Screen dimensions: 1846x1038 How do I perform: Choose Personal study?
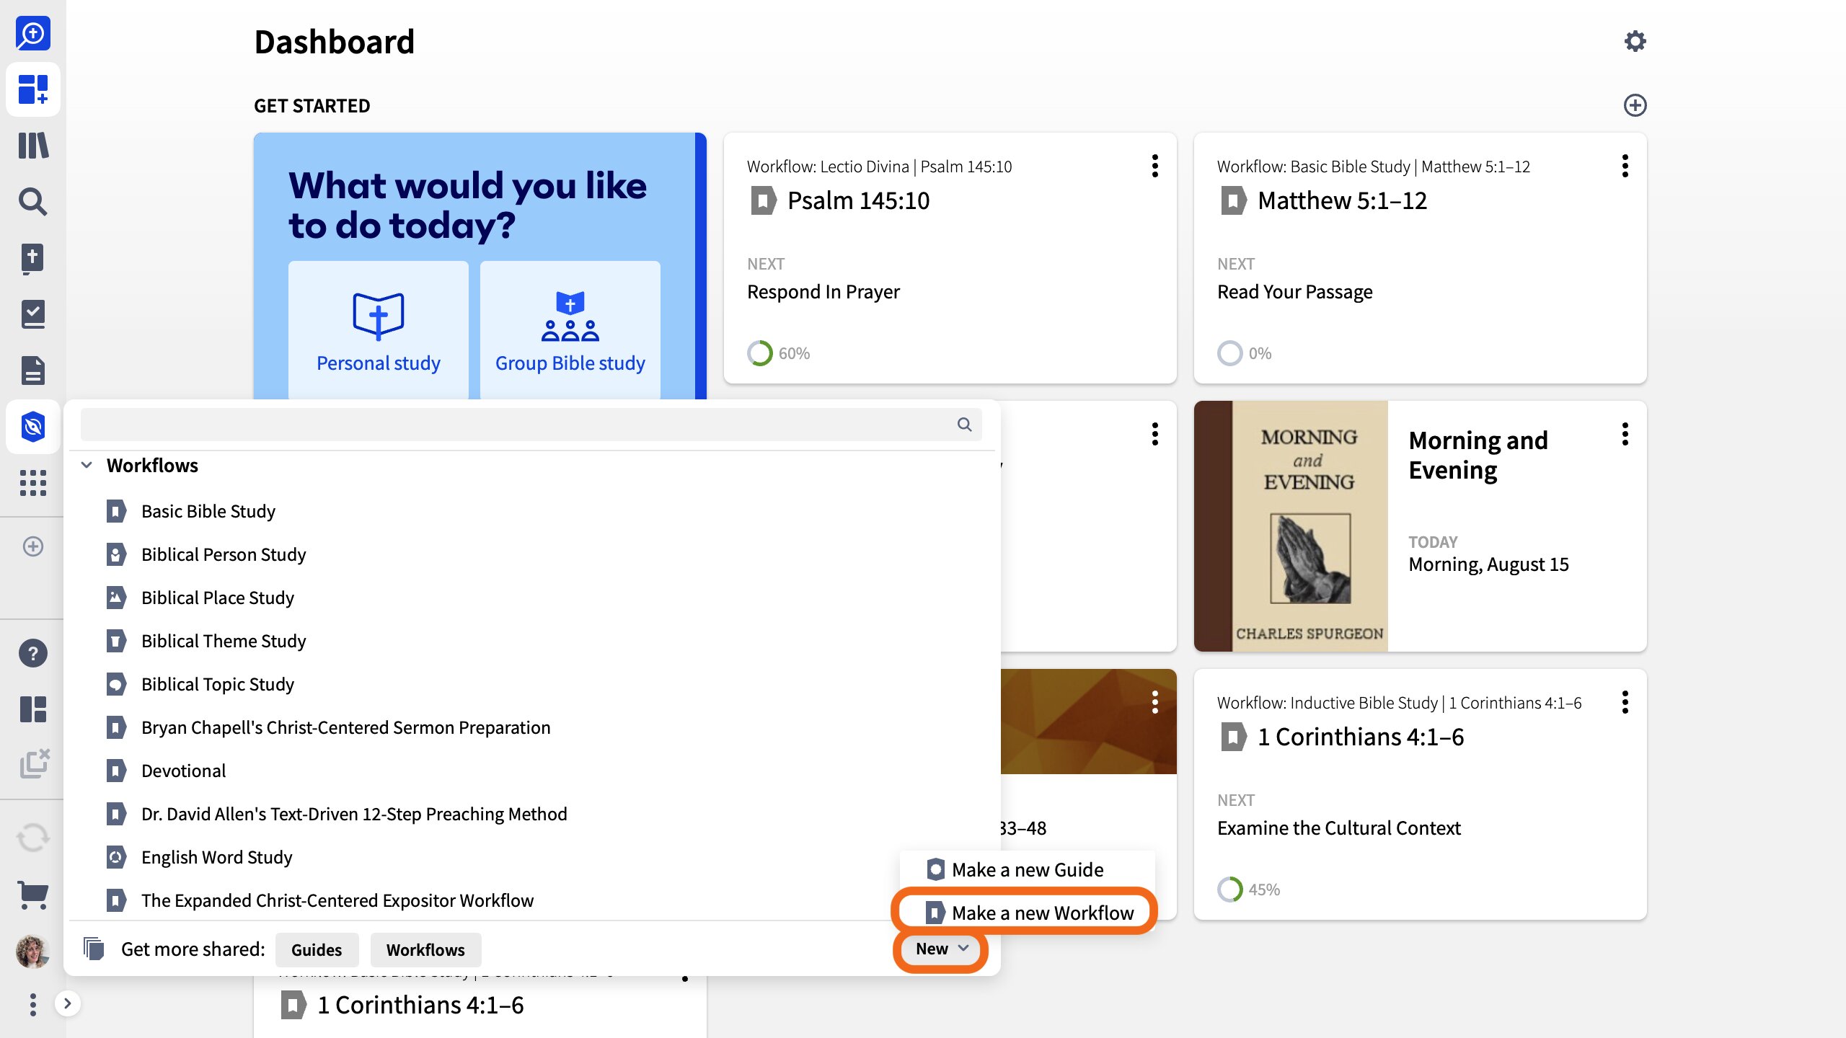point(379,330)
